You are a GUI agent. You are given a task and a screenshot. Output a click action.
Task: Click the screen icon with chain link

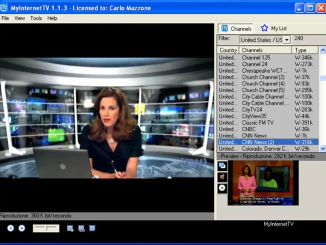pyautogui.click(x=81, y=228)
